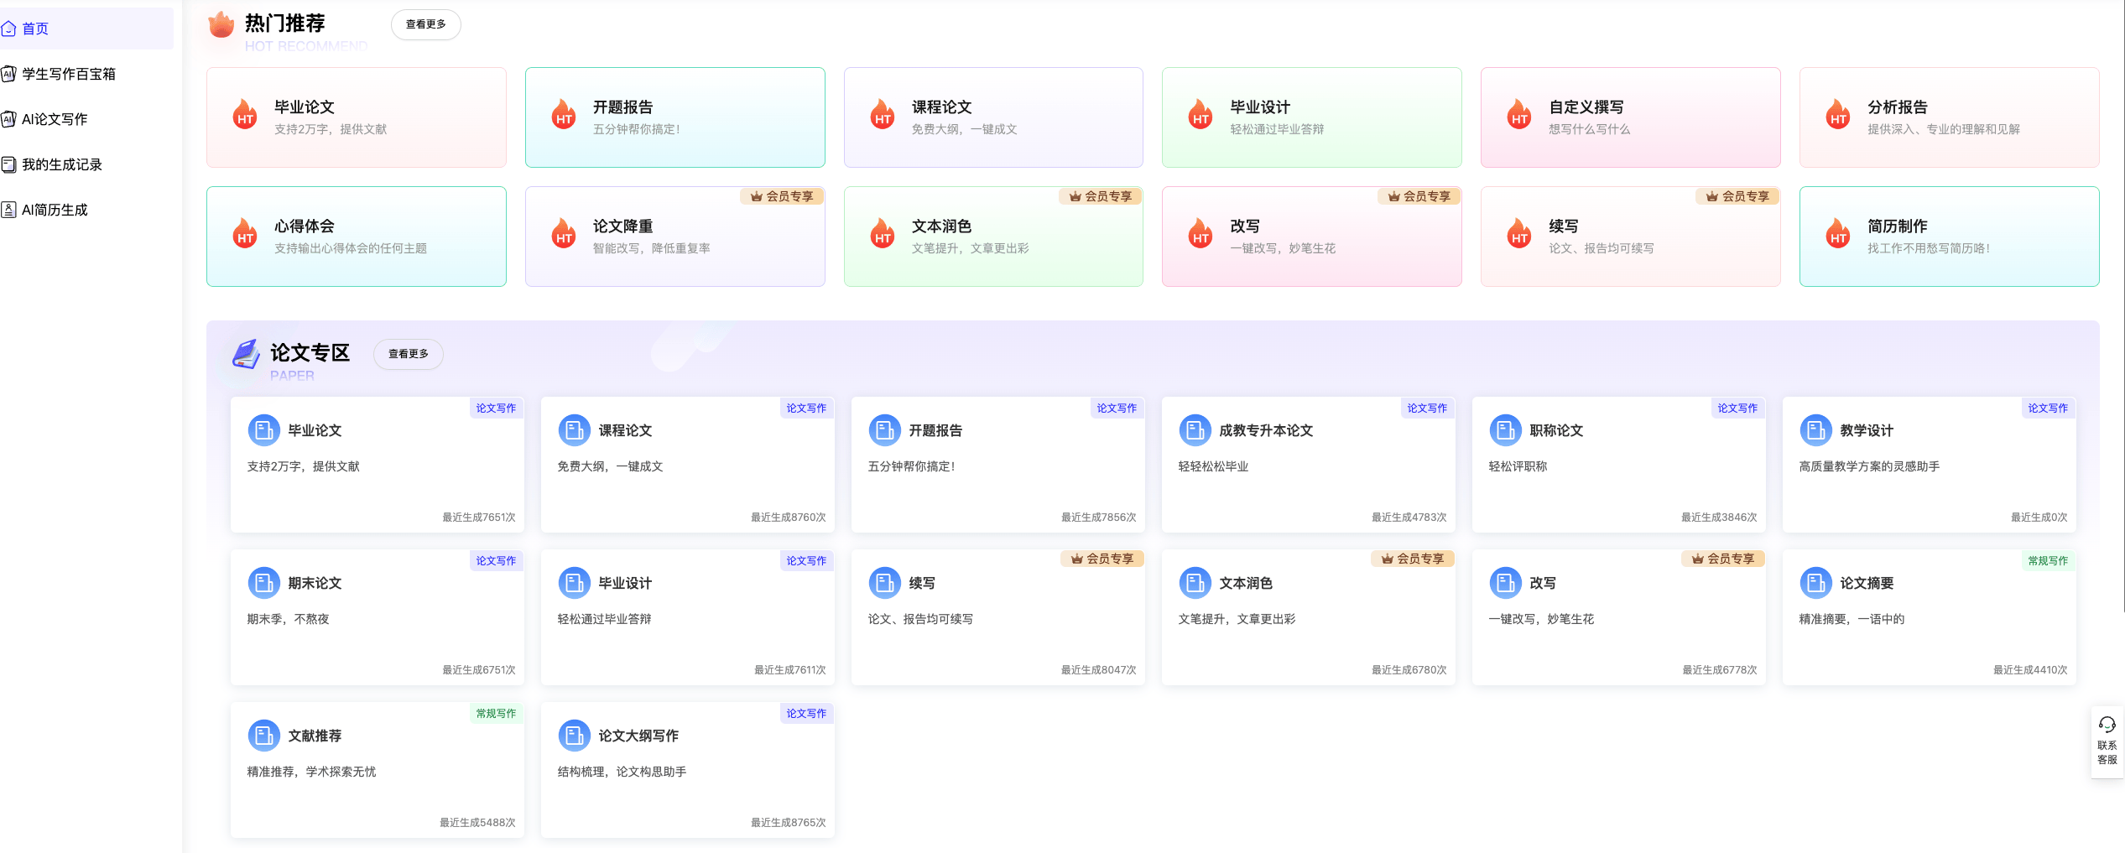Click the document icon on paper-zone 课程论文 card
Viewport: 2125px width, 853px height.
point(575,431)
